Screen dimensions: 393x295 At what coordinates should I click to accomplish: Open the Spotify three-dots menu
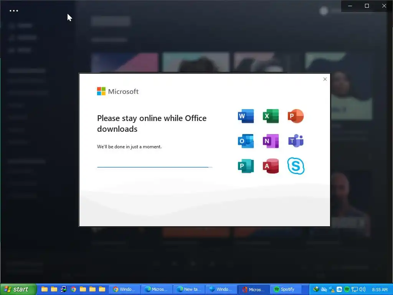[x=14, y=11]
